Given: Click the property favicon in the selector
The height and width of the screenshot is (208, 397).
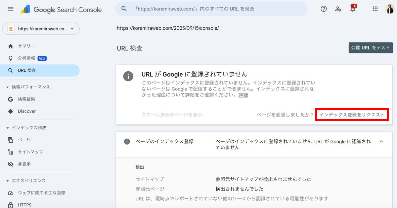Looking at the screenshot, I should click(11, 29).
